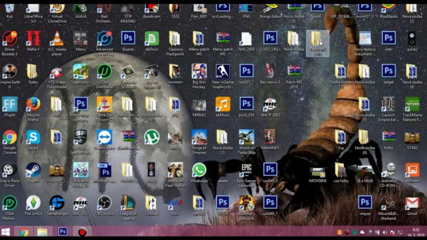The width and height of the screenshot is (427, 240).
Task: Launch Google Chrome from the desktop
Action: pyautogui.click(x=9, y=138)
